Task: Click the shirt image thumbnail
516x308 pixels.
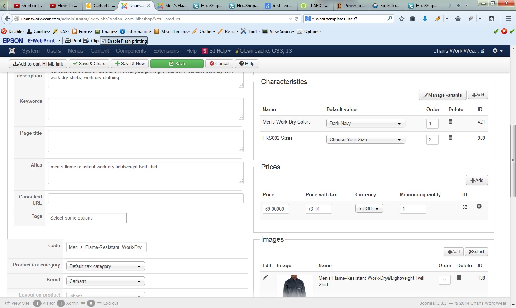Action: 295,286
